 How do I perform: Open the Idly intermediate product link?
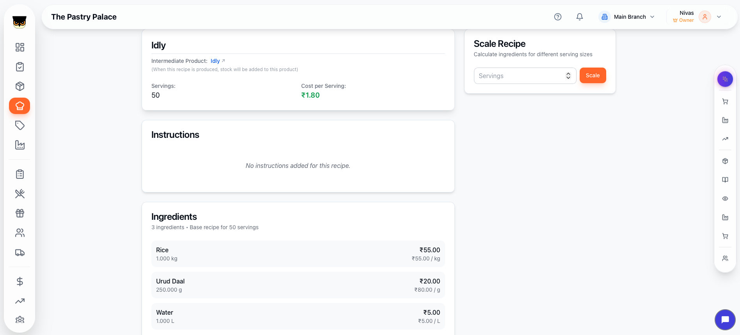[215, 61]
